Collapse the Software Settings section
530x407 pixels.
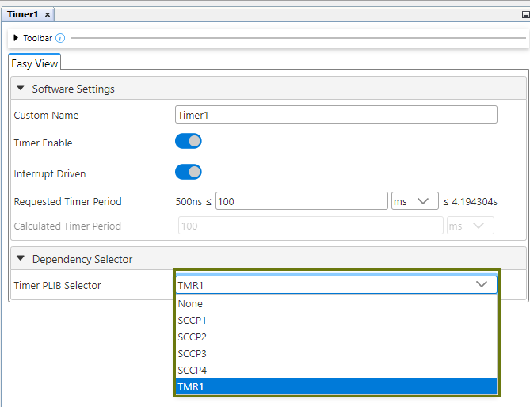(21, 89)
